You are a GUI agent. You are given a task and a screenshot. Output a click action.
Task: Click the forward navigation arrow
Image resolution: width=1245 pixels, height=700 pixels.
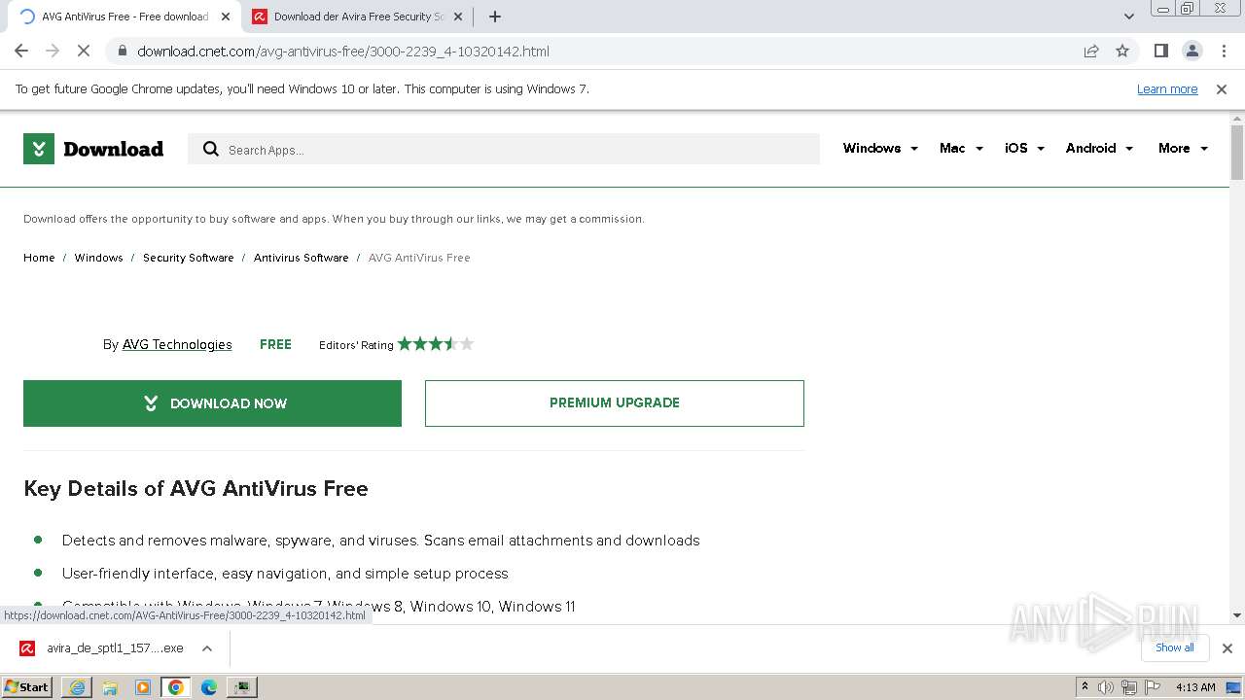pyautogui.click(x=53, y=51)
